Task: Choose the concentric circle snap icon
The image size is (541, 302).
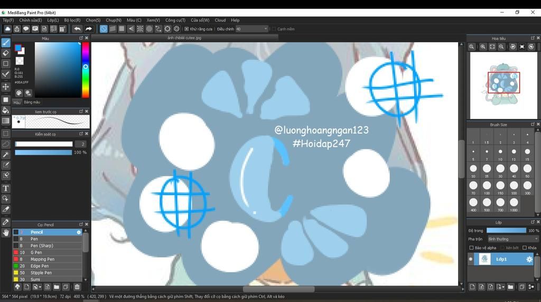Action: pyautogui.click(x=149, y=29)
